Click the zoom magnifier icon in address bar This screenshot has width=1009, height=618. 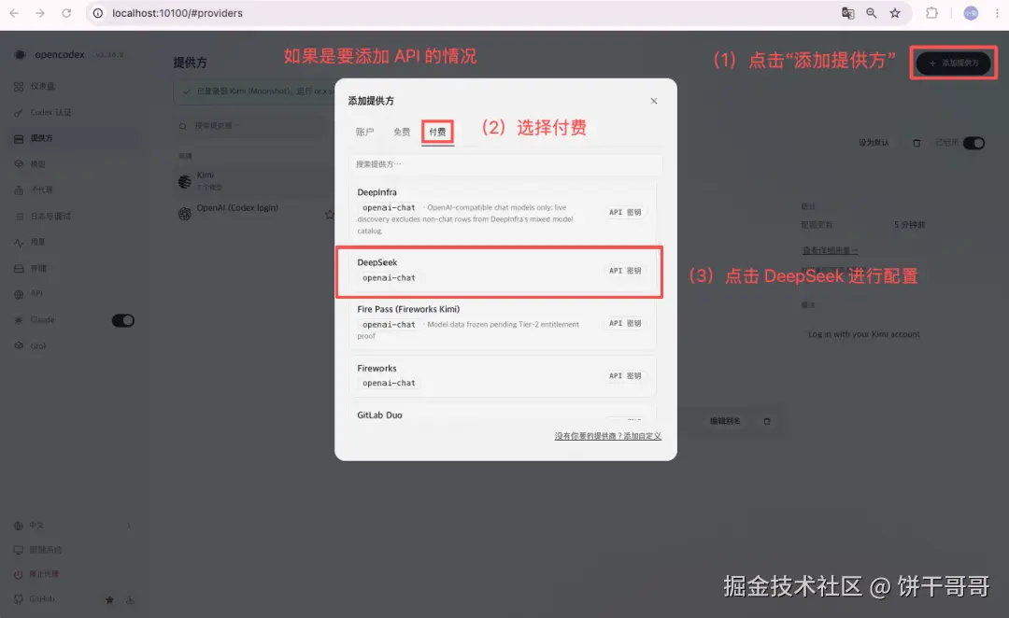tap(872, 13)
